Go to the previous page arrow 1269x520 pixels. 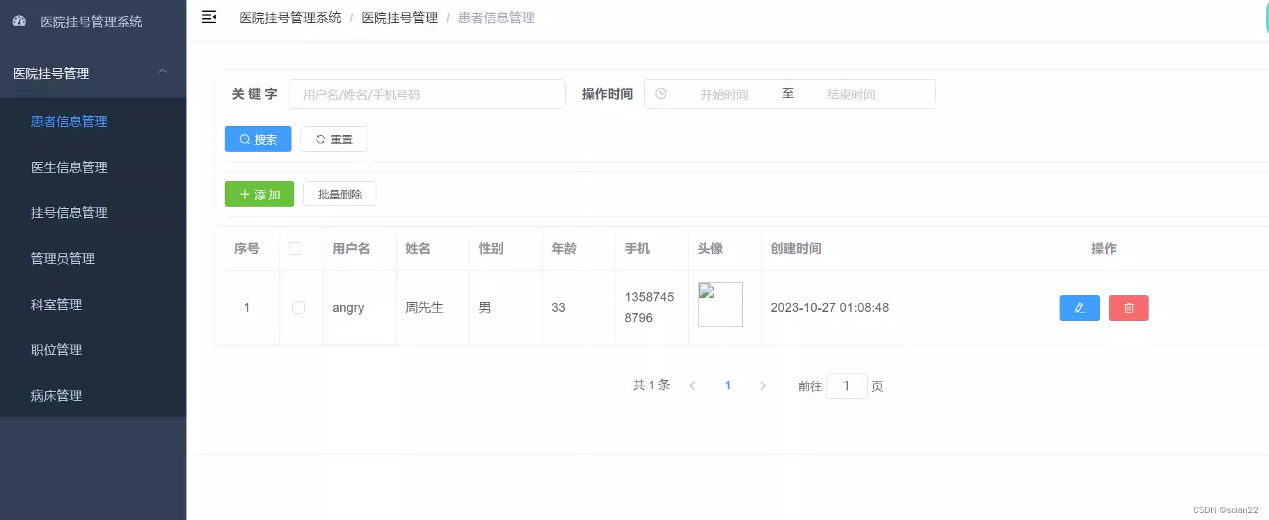click(x=692, y=386)
